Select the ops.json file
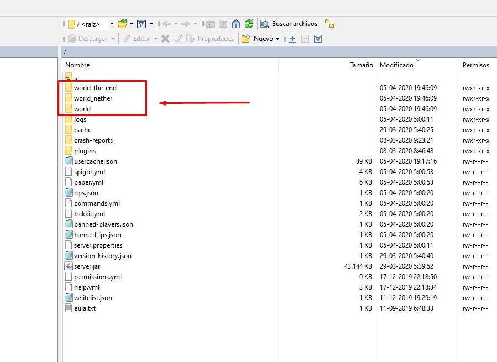Screen dimensions: 497x362 point(82,192)
